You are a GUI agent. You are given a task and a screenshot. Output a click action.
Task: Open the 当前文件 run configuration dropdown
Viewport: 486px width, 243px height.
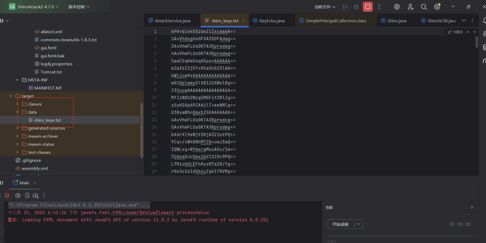click(325, 7)
